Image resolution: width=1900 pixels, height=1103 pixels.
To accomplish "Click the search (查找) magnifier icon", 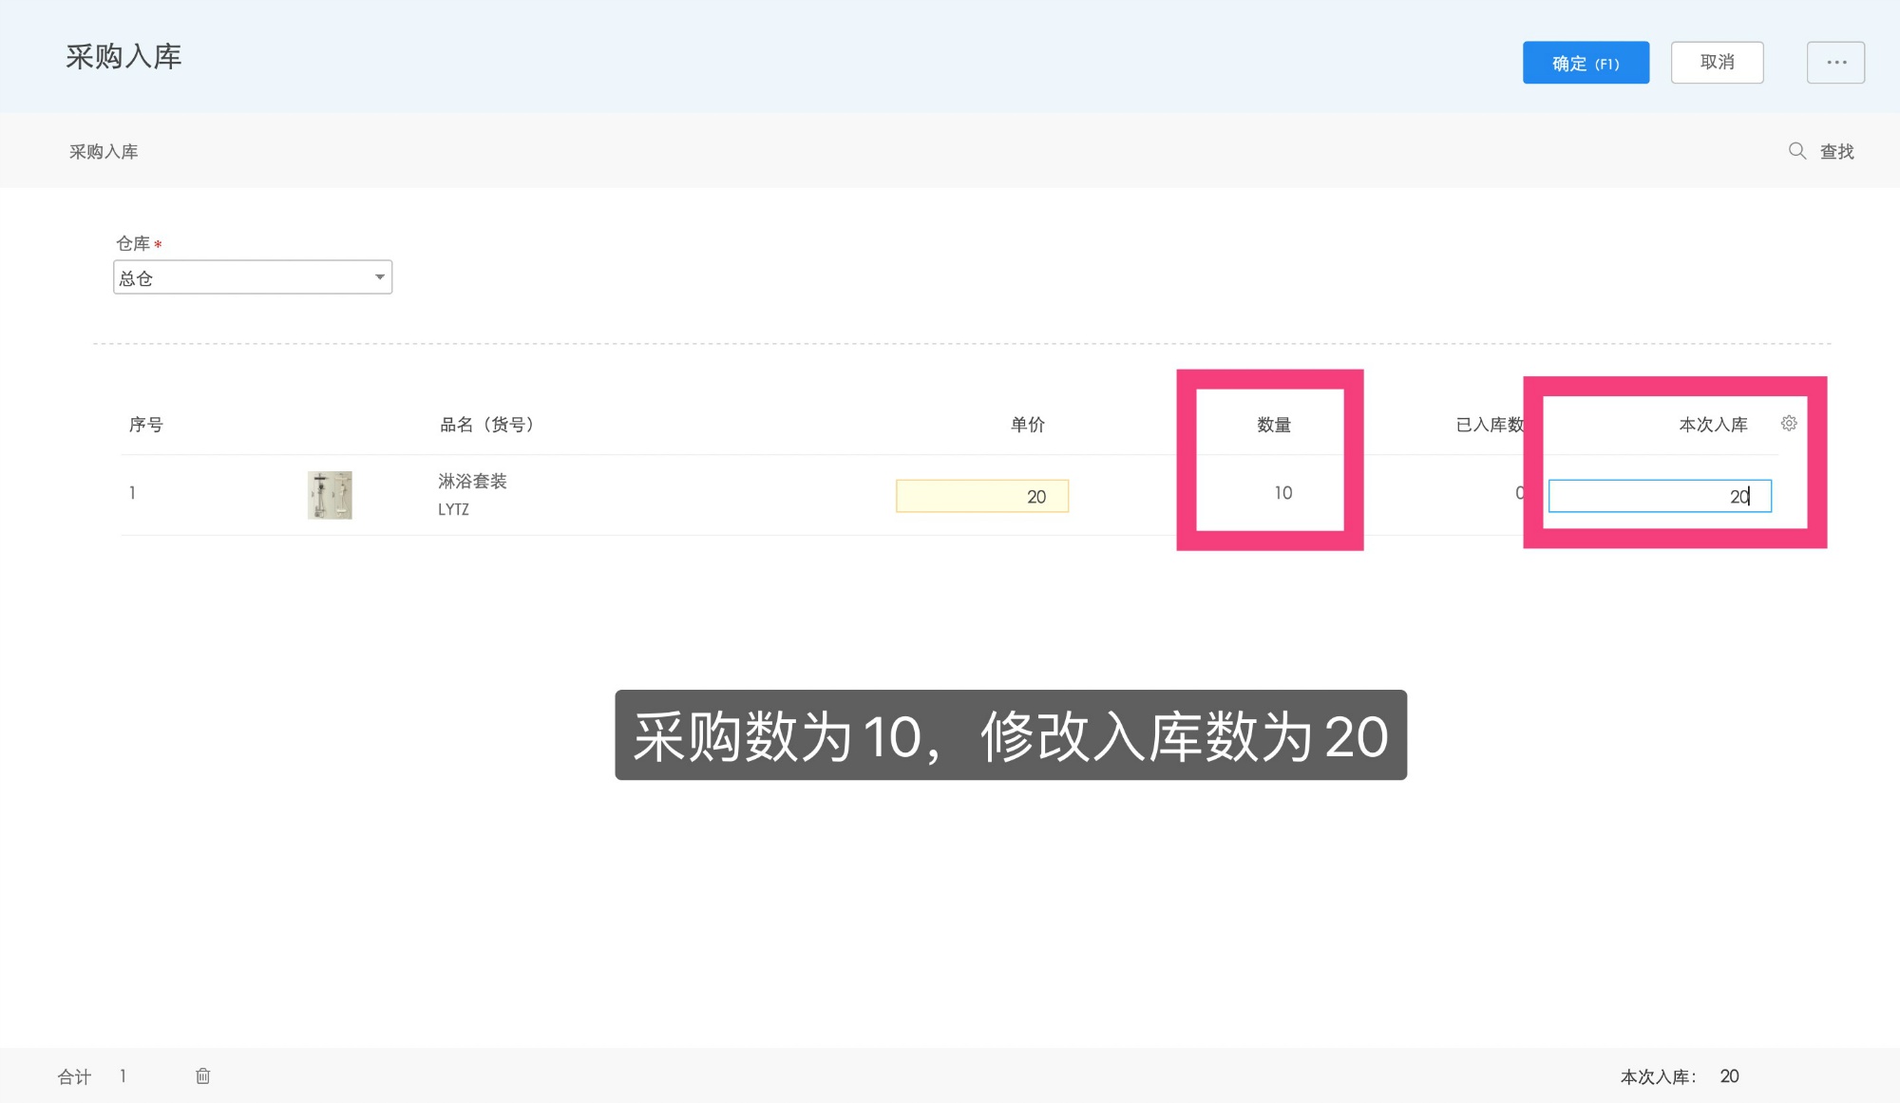I will point(1797,150).
